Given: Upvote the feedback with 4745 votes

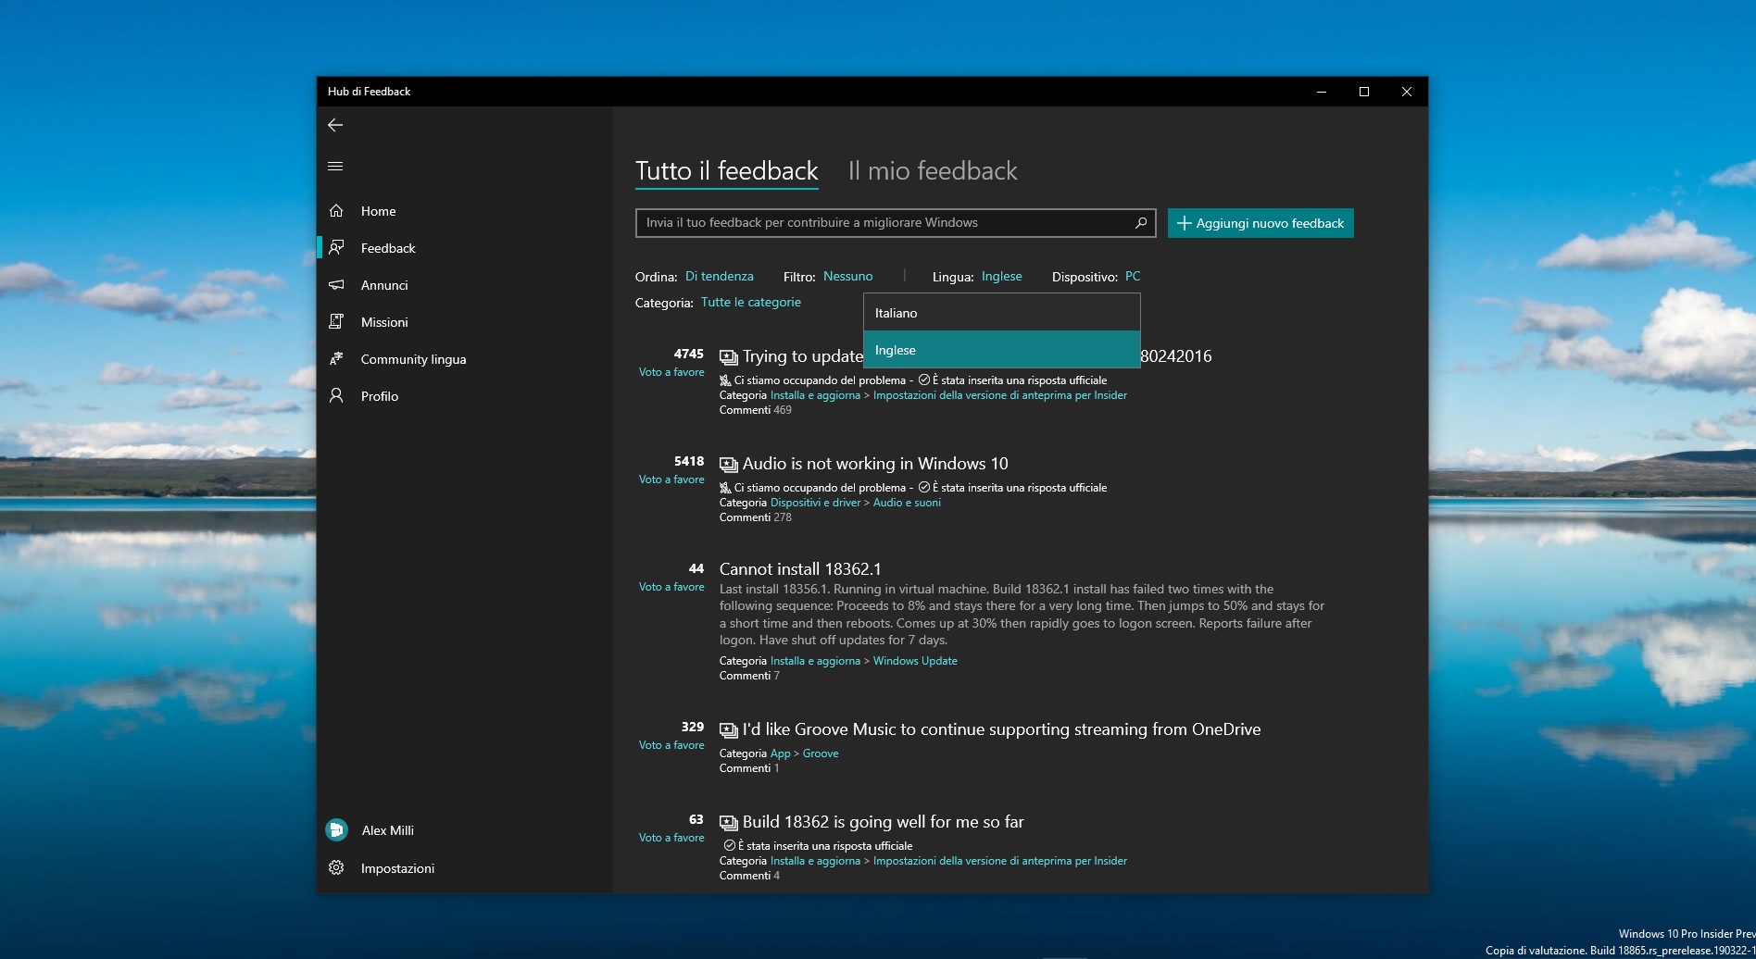Looking at the screenshot, I should point(671,372).
